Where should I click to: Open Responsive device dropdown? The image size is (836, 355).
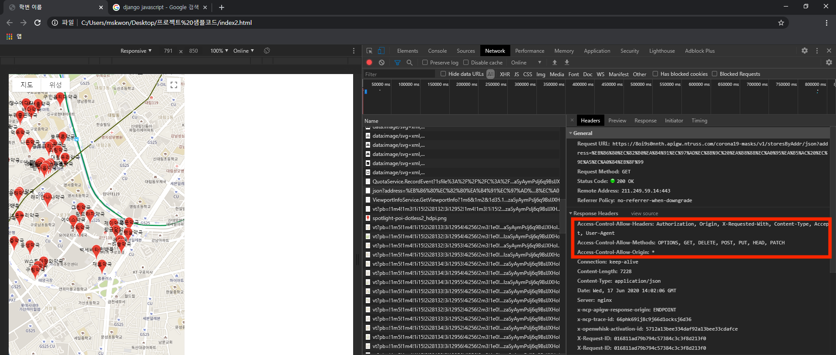(136, 51)
